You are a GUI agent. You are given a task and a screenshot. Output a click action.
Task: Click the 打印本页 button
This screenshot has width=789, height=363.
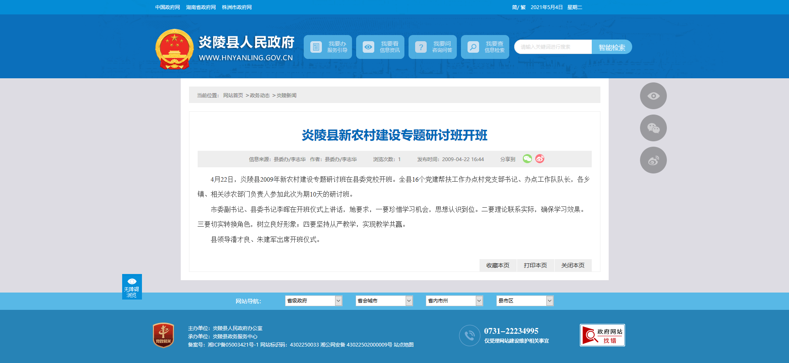(x=535, y=265)
